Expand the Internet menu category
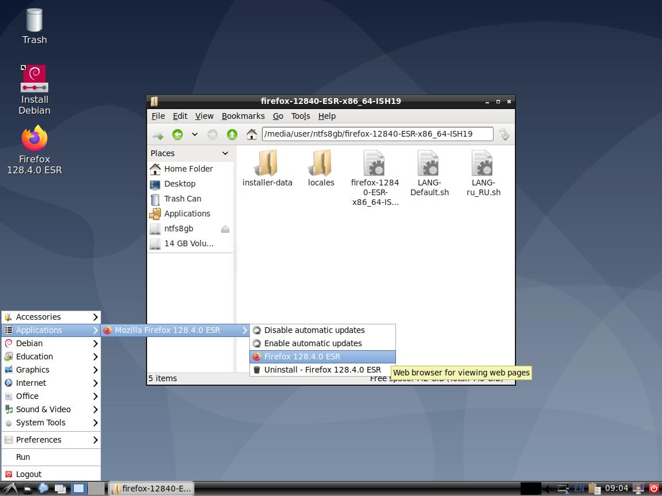Image resolution: width=662 pixels, height=496 pixels. (51, 383)
